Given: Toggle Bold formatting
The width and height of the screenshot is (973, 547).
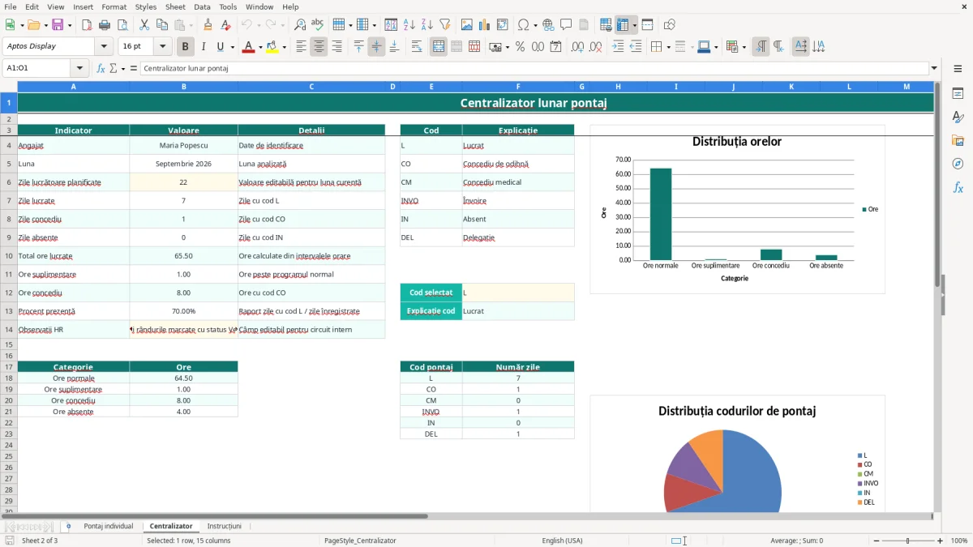Looking at the screenshot, I should tap(185, 47).
